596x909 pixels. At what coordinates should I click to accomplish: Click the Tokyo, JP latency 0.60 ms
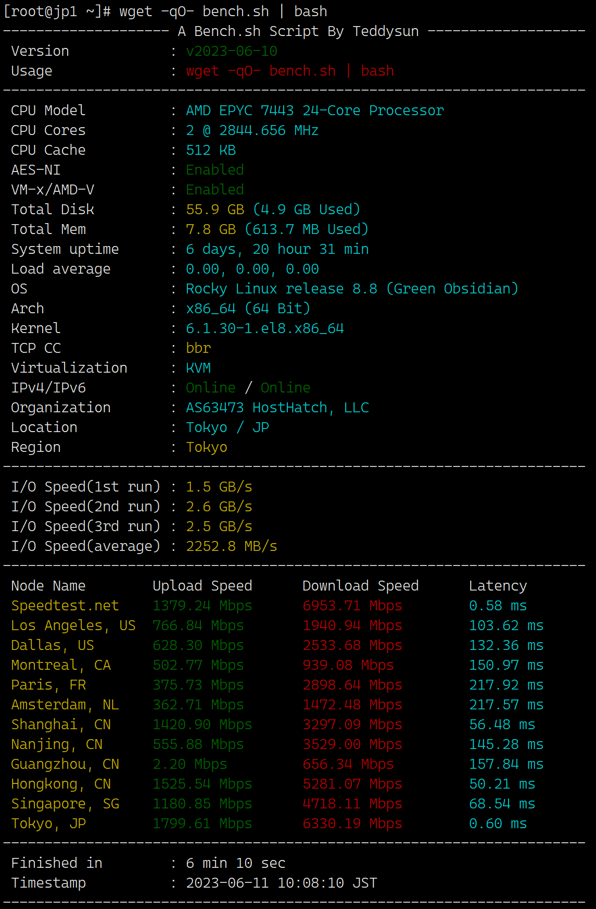click(x=498, y=824)
